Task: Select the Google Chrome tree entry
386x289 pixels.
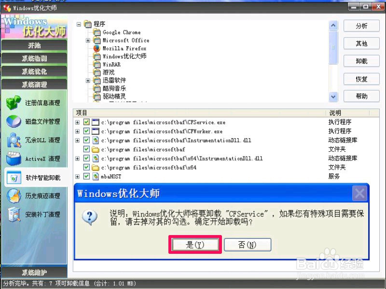Action: 122,32
